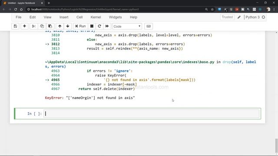The image size is (278, 156).
Task: Move selected cell down arrow
Action: (68, 26)
